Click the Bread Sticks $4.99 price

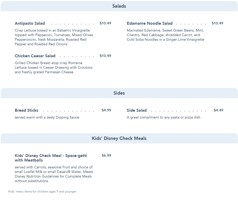pyautogui.click(x=106, y=110)
